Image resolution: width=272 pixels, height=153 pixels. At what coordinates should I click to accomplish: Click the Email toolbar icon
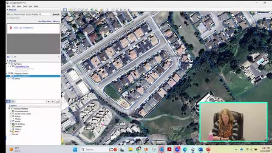tap(113, 9)
